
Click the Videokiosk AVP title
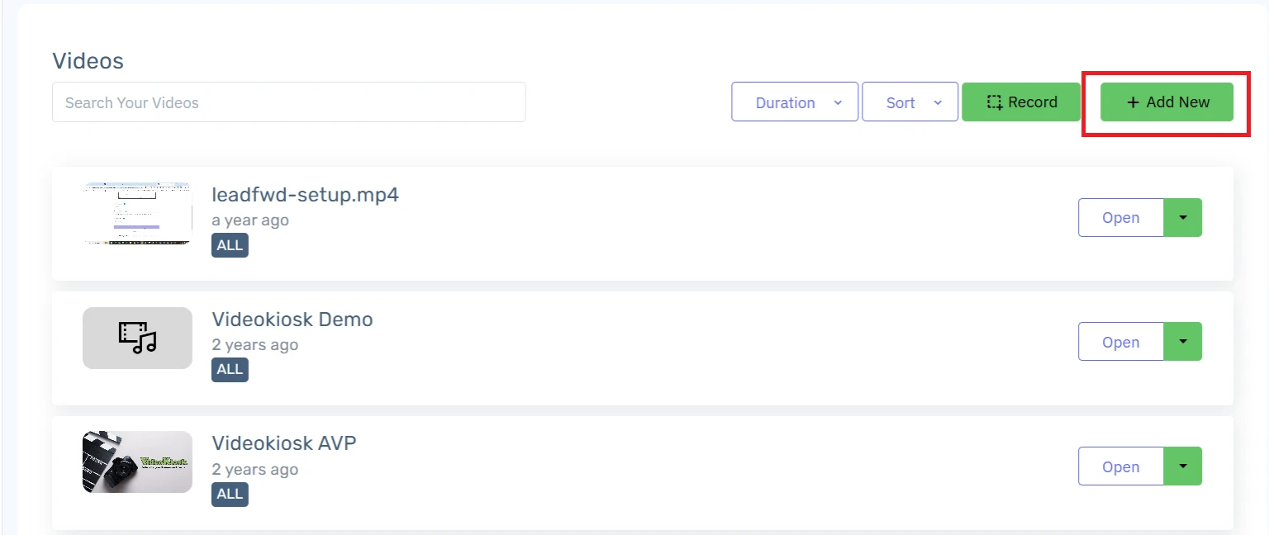point(284,443)
